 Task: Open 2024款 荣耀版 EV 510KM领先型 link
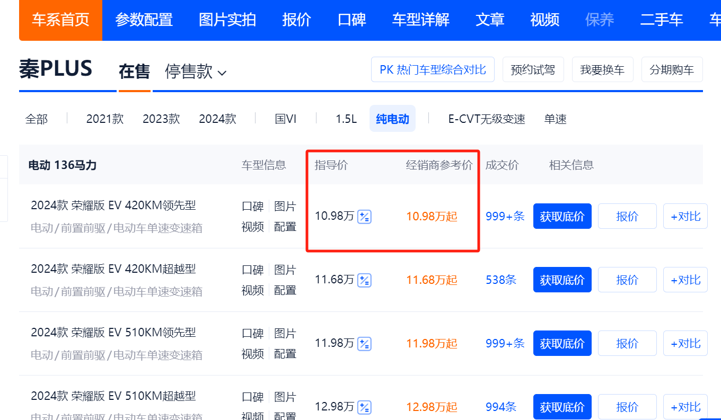pos(113,333)
